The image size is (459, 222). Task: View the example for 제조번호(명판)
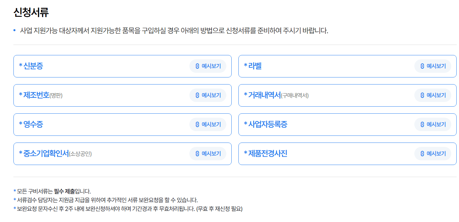208,95
